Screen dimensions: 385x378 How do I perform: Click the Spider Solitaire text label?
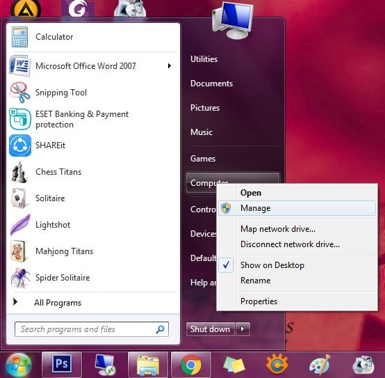(63, 278)
